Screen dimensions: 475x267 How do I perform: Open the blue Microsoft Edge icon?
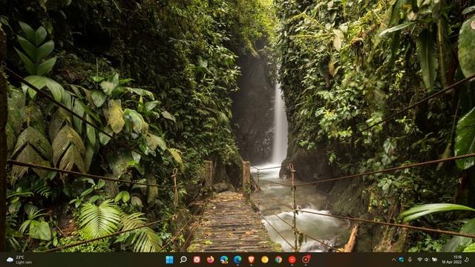click(x=237, y=260)
